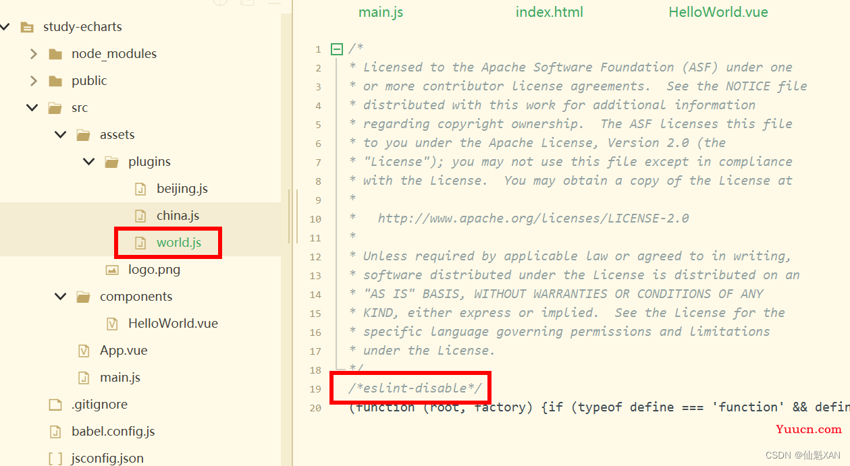
Task: Collapse the src folder chevron
Action: point(32,108)
